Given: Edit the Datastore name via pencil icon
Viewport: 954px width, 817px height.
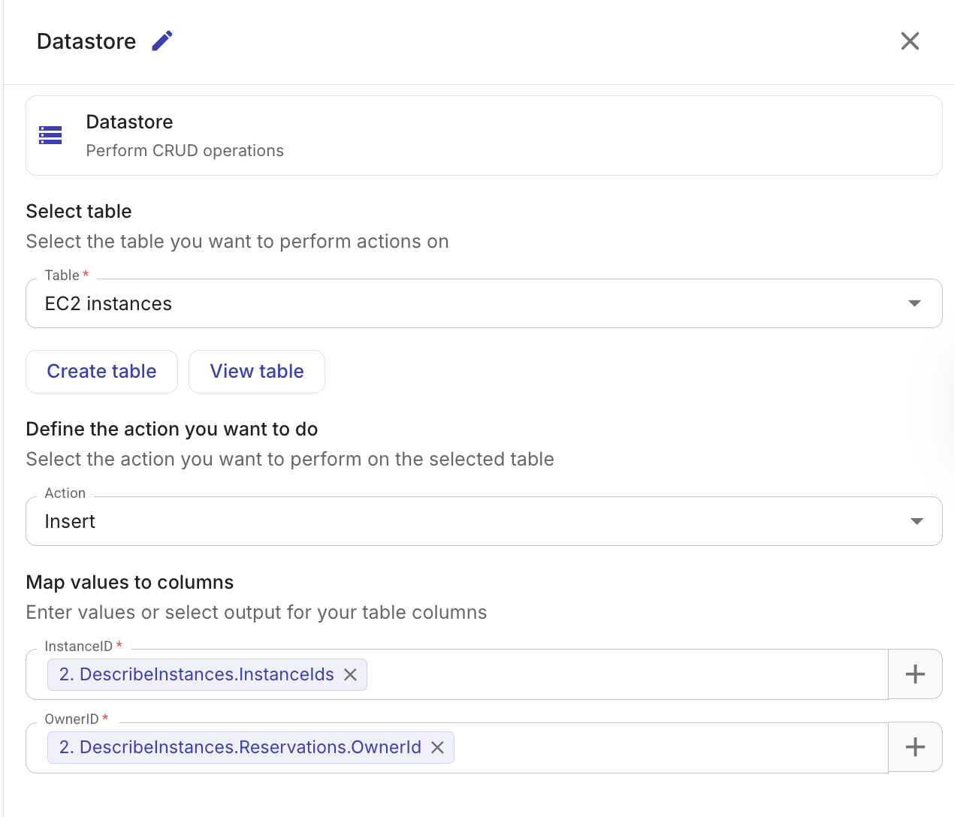Looking at the screenshot, I should click(162, 41).
